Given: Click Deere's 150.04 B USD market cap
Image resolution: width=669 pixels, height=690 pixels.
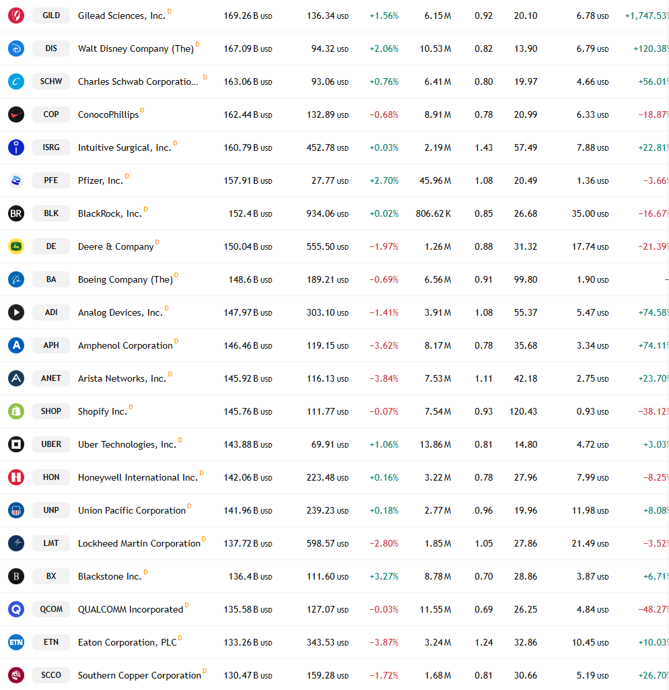Looking at the screenshot, I should (x=248, y=247).
